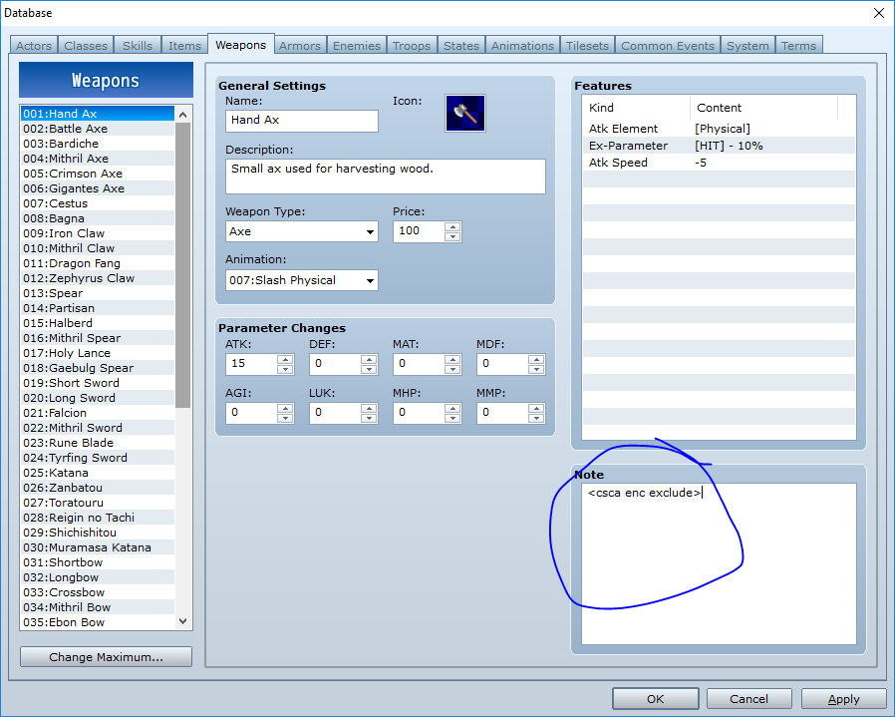
Task: Click the Kind column header
Action: (636, 108)
